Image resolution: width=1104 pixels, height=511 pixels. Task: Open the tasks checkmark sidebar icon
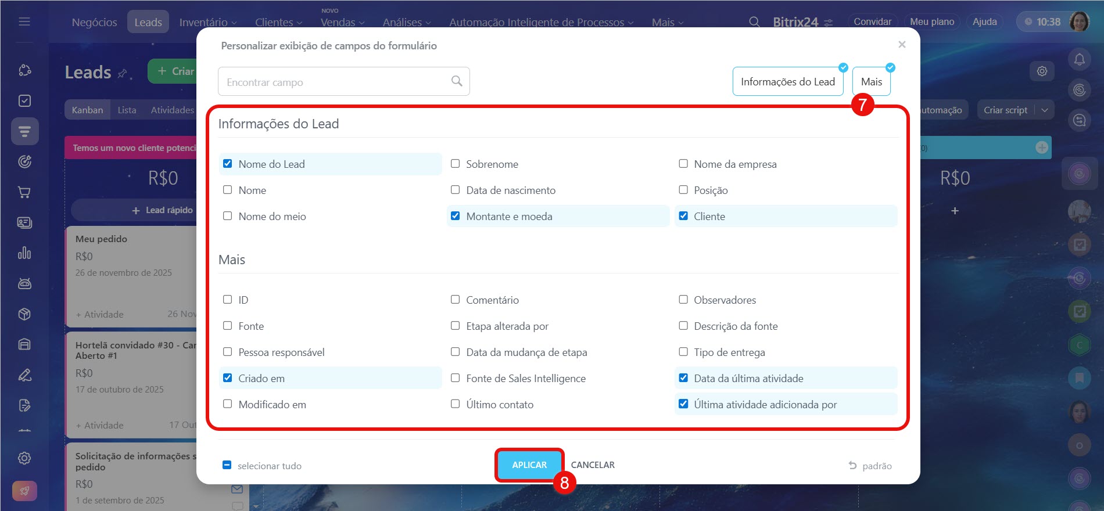click(x=24, y=101)
